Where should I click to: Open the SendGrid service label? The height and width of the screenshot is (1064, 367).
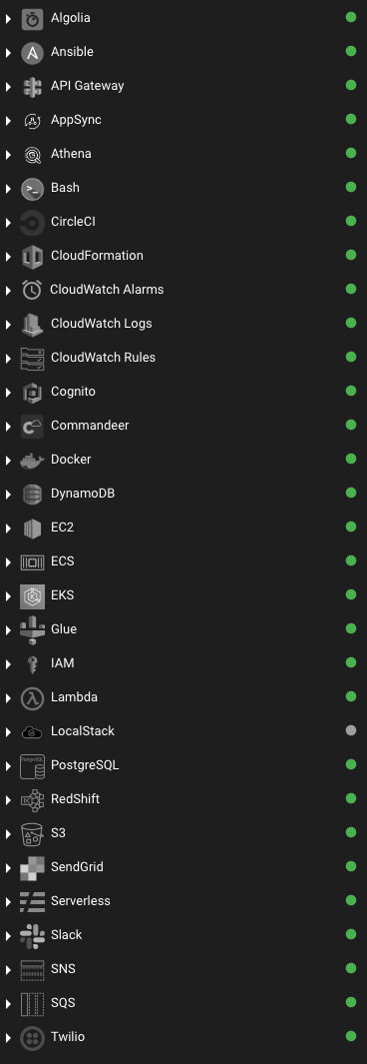(77, 866)
